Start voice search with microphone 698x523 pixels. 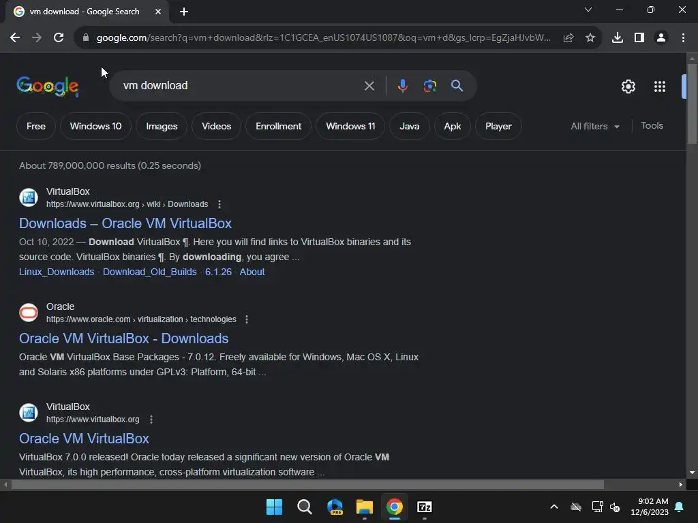click(x=402, y=86)
